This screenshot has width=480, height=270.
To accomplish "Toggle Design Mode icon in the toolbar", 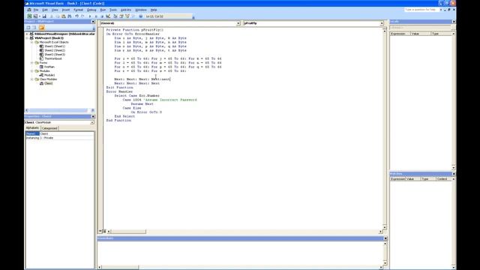I will coord(108,16).
